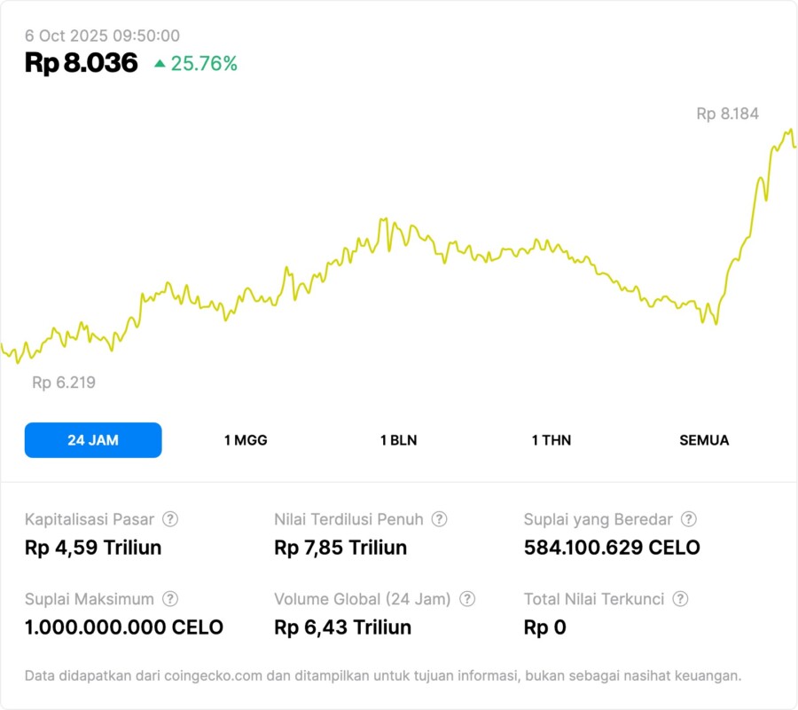Screen dimensions: 798x710
Task: Switch the chart to 1 MGG
Action: [246, 440]
